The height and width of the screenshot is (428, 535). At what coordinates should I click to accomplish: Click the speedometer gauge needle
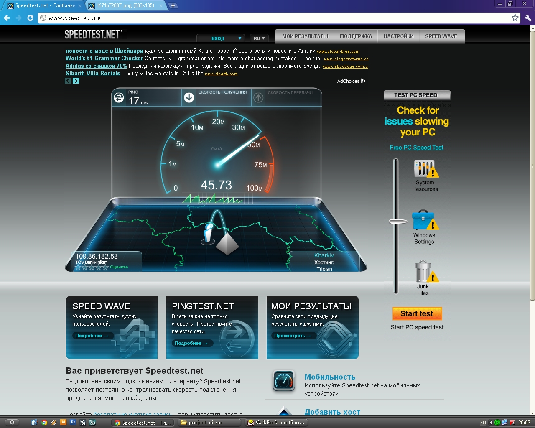pyautogui.click(x=239, y=150)
